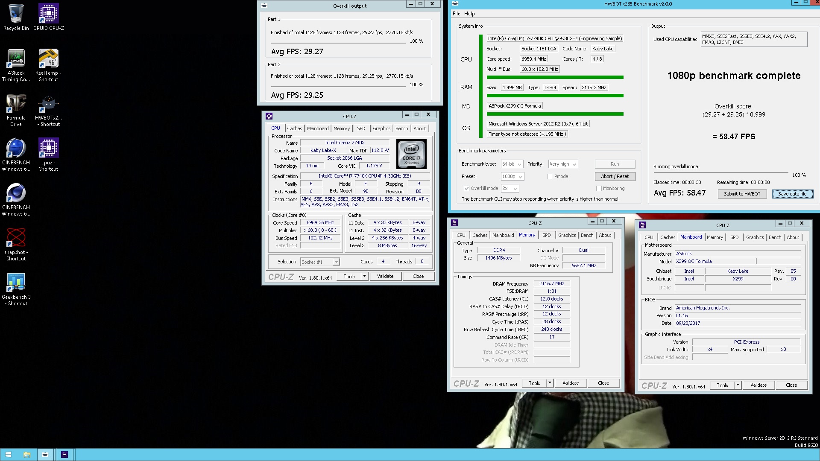The height and width of the screenshot is (461, 820).
Task: Switch to Bench tab in CPU-Z CPU window
Action: (x=401, y=128)
